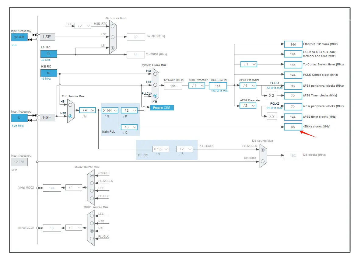The image size is (354, 254).
Task: Click the '42 MHz max' PCLK1 note
Action: [275, 88]
